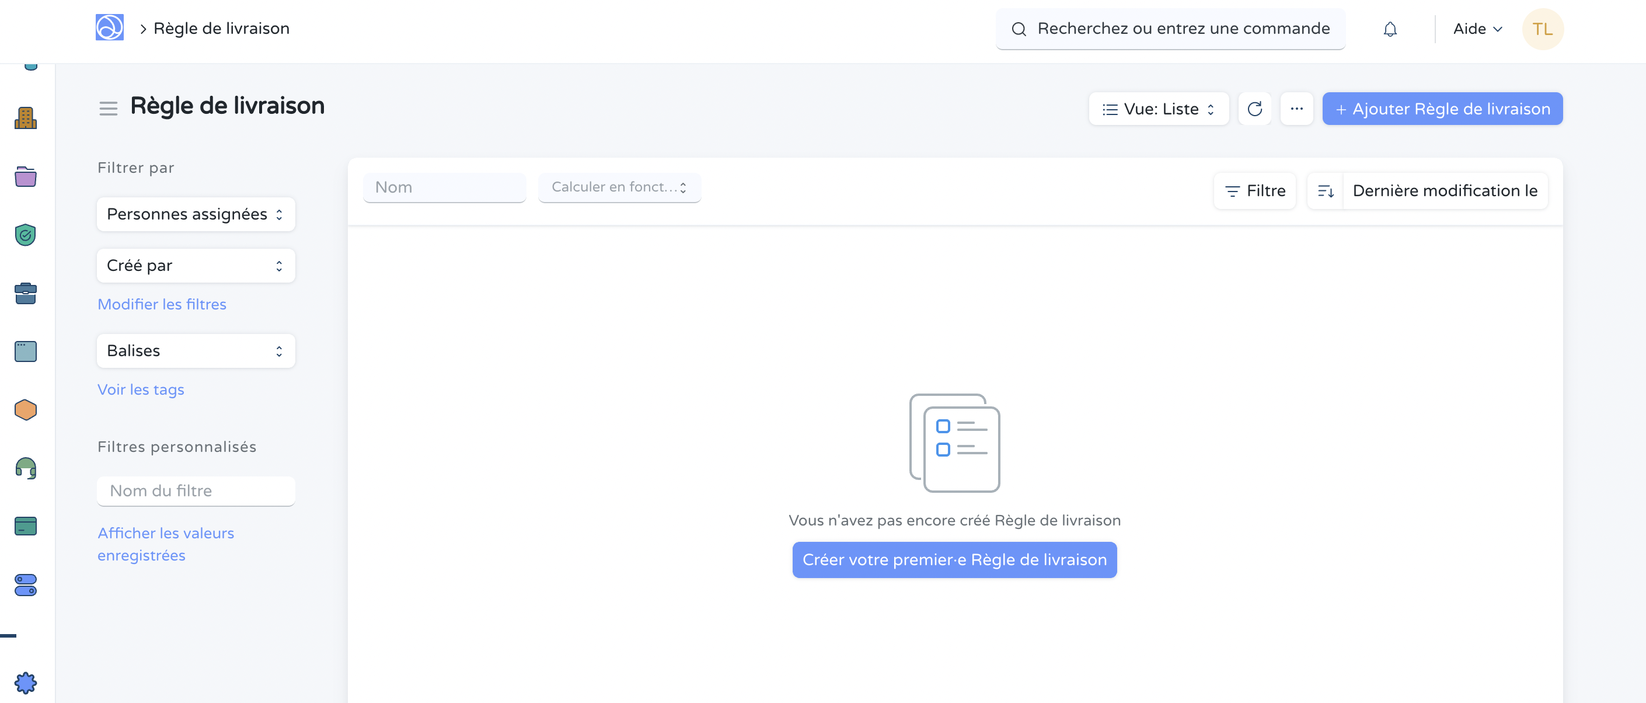Click the notifications bell icon
The image size is (1646, 703).
pyautogui.click(x=1390, y=29)
